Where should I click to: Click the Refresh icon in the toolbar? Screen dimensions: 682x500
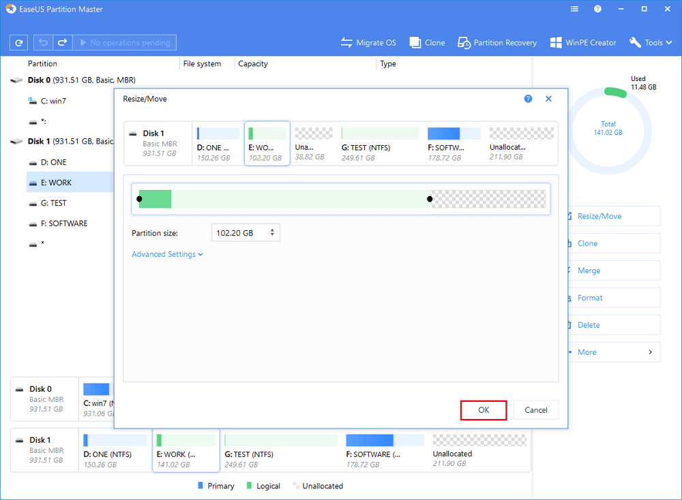coord(18,42)
